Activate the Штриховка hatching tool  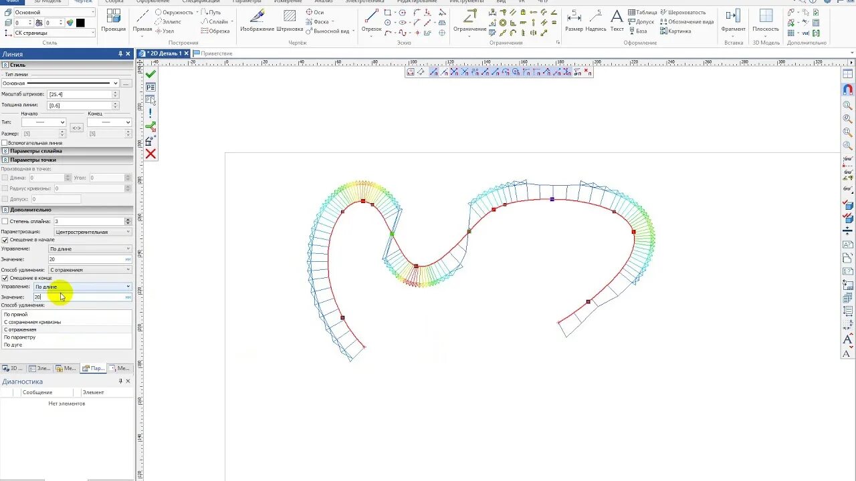[x=290, y=20]
